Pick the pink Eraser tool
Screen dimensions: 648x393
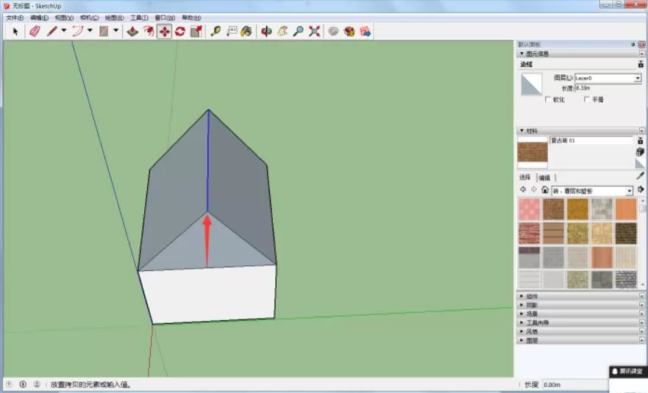tap(35, 32)
